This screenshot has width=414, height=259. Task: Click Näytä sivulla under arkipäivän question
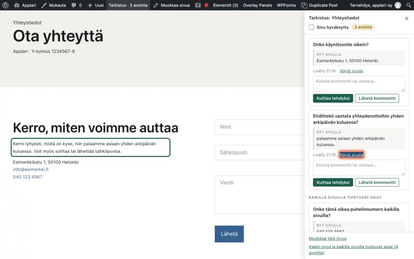click(351, 155)
